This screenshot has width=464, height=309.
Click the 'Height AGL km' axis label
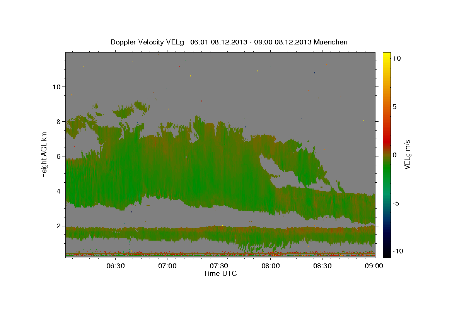[x=44, y=154]
